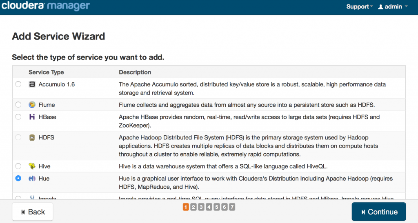418x223 pixels.
Task: Click the Hive bee icon
Action: [x=32, y=166]
